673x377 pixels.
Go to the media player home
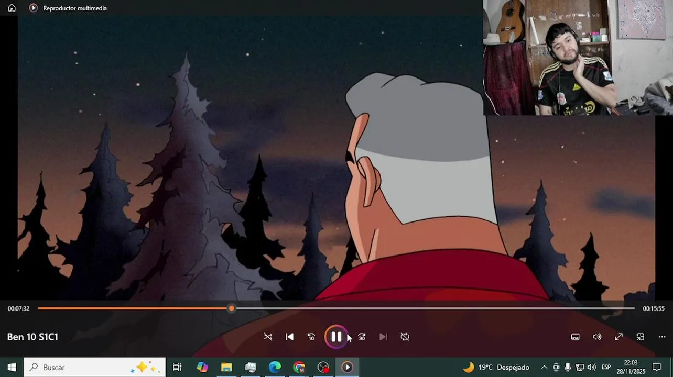(12, 8)
